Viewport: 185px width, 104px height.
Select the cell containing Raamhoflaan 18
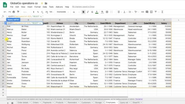(60, 26)
